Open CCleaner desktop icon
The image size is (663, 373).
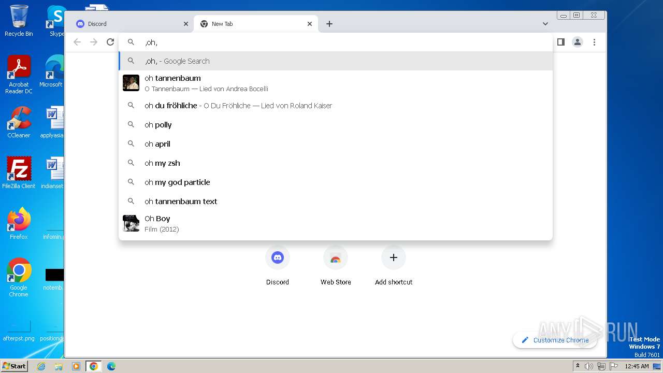pos(19,122)
